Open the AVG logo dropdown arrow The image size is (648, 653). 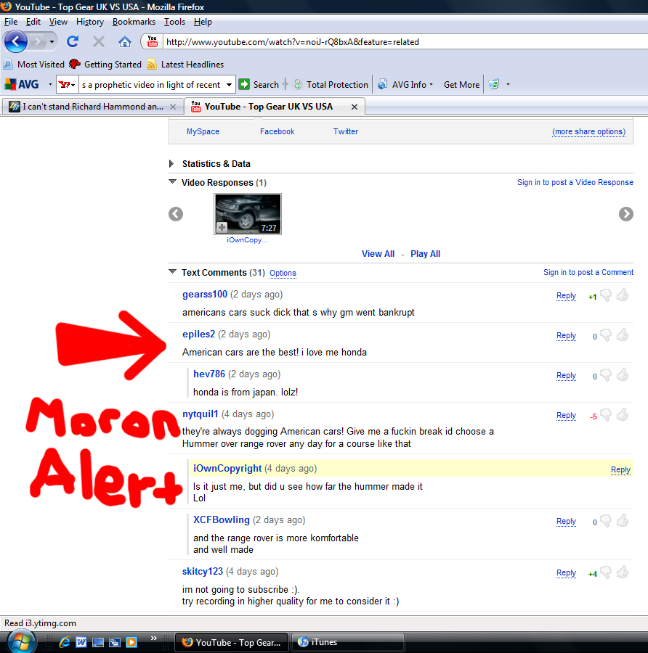click(50, 85)
